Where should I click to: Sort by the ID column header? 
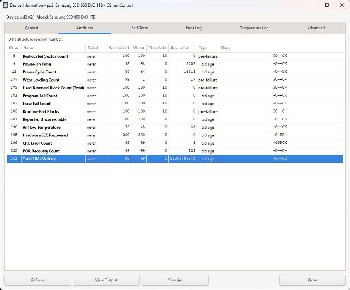(x=14, y=48)
